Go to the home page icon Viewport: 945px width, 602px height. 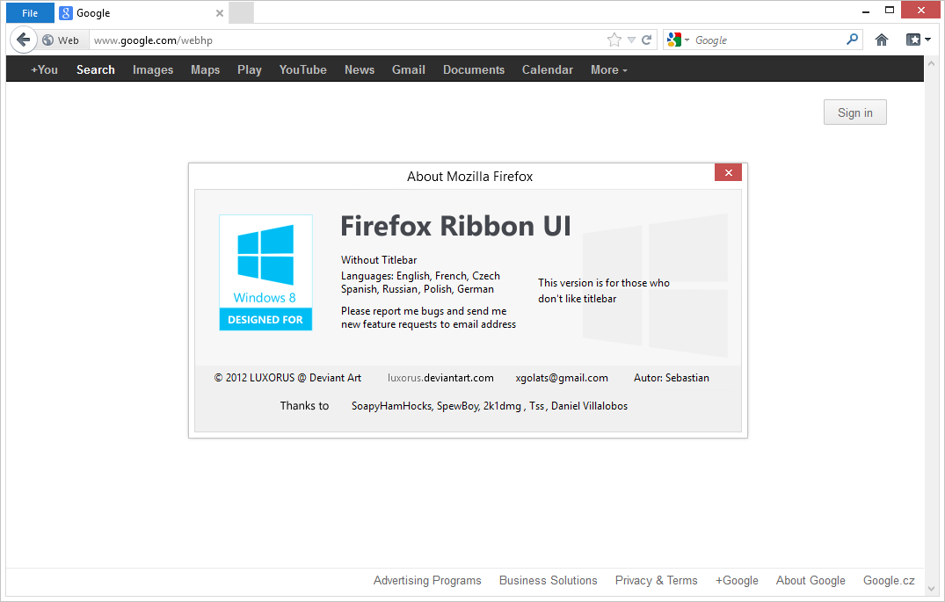(x=881, y=40)
